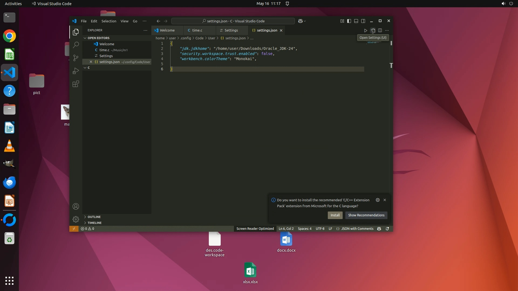Expand the Outline section
518x291 pixels.
tap(94, 217)
